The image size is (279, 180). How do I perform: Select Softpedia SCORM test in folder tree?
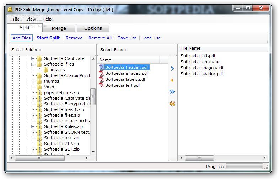67,132
